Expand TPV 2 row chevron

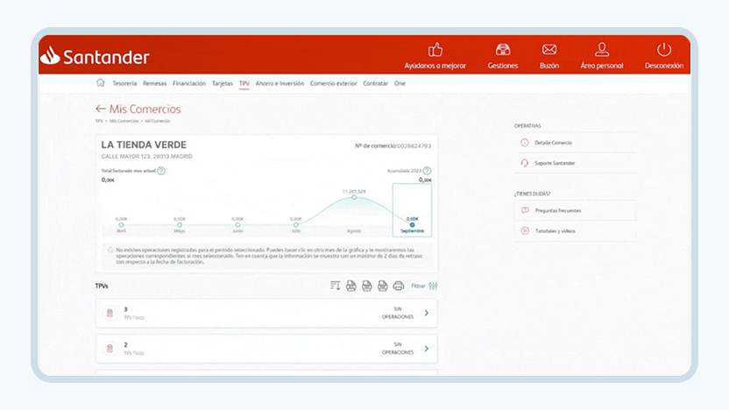427,348
